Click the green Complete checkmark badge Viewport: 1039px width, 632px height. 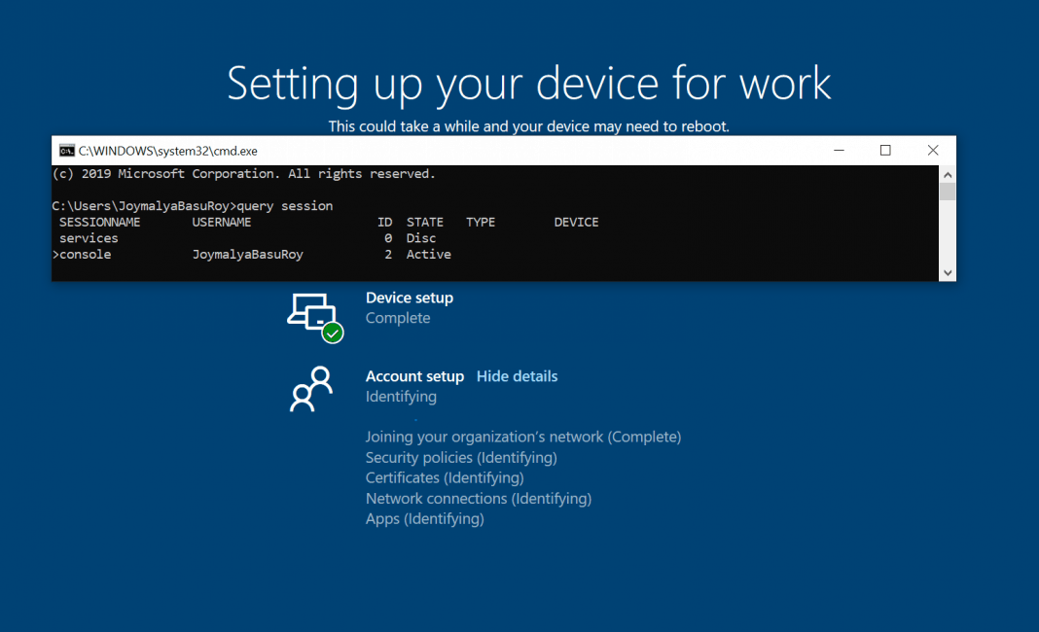(x=332, y=333)
